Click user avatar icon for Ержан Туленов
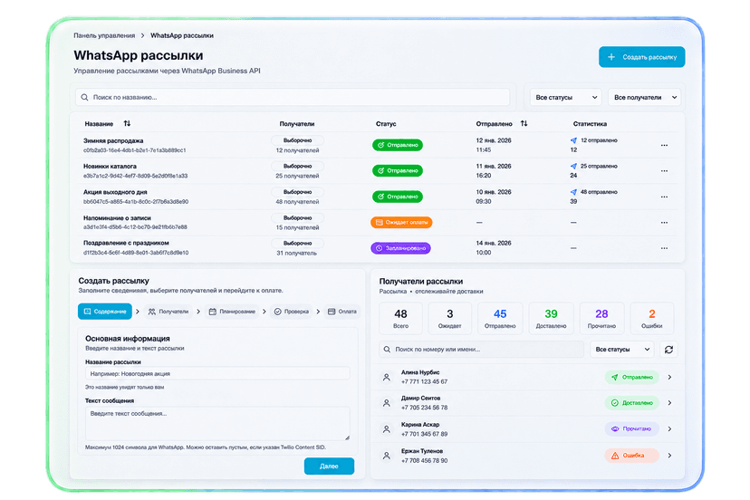The image size is (750, 500). [x=387, y=456]
